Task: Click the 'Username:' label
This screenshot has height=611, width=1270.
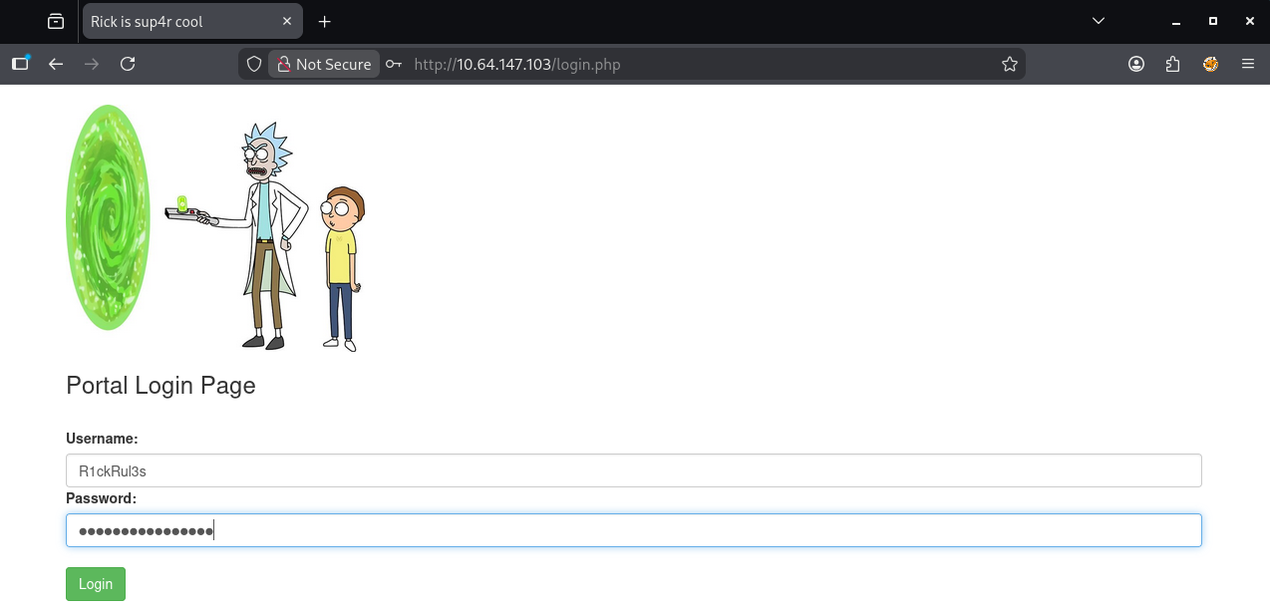Action: click(102, 439)
